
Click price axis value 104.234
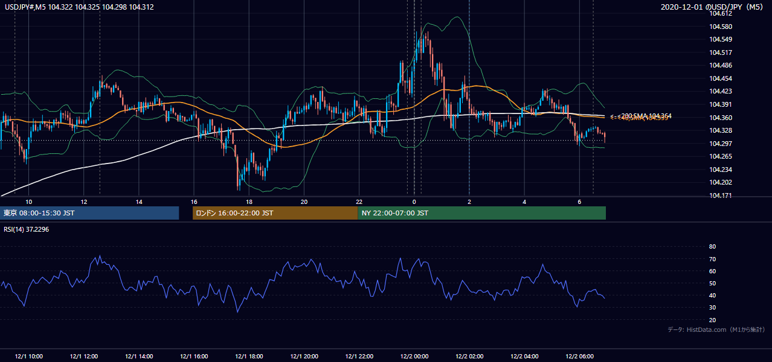(x=721, y=170)
